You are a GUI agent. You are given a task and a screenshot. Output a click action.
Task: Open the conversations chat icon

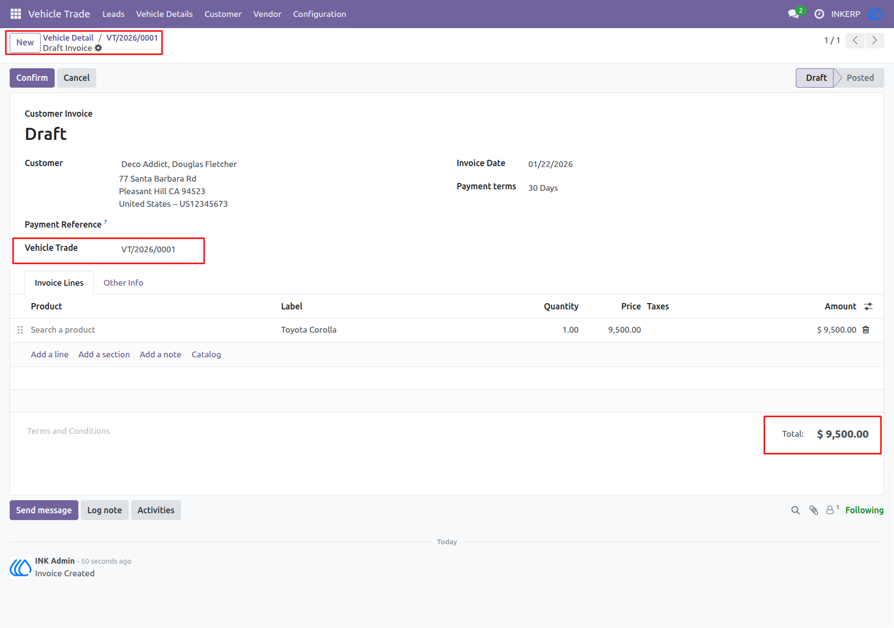coord(793,14)
